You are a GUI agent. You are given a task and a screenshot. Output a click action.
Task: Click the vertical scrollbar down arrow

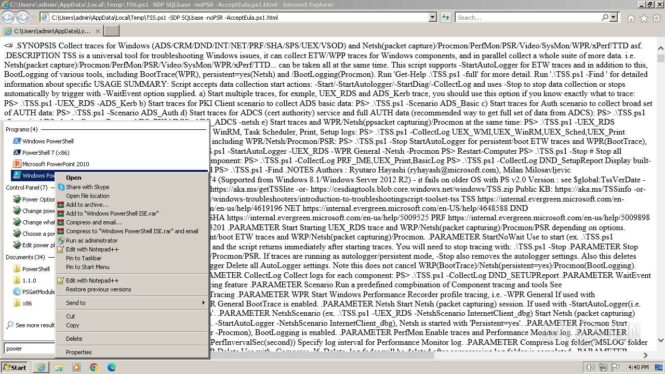point(660,341)
